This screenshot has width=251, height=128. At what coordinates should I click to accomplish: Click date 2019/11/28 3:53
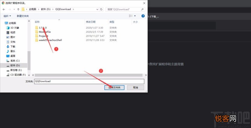click(95, 40)
